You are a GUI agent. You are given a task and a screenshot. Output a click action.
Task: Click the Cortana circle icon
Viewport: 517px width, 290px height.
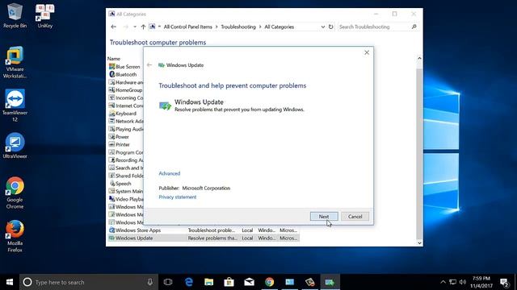(27, 282)
